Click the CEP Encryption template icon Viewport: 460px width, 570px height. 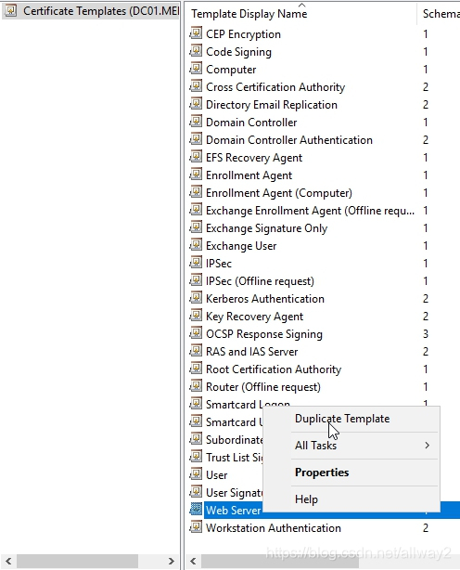pyautogui.click(x=196, y=33)
